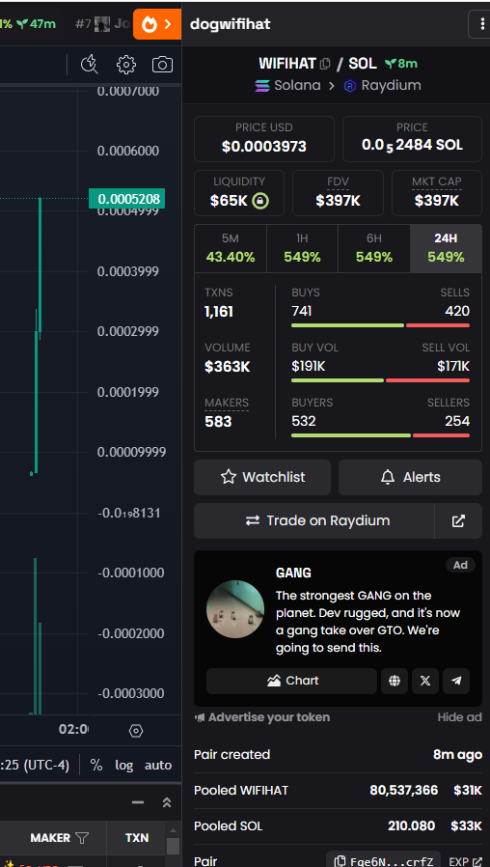This screenshot has width=490, height=867.
Task: Click the FDV $397K box
Action: [339, 193]
